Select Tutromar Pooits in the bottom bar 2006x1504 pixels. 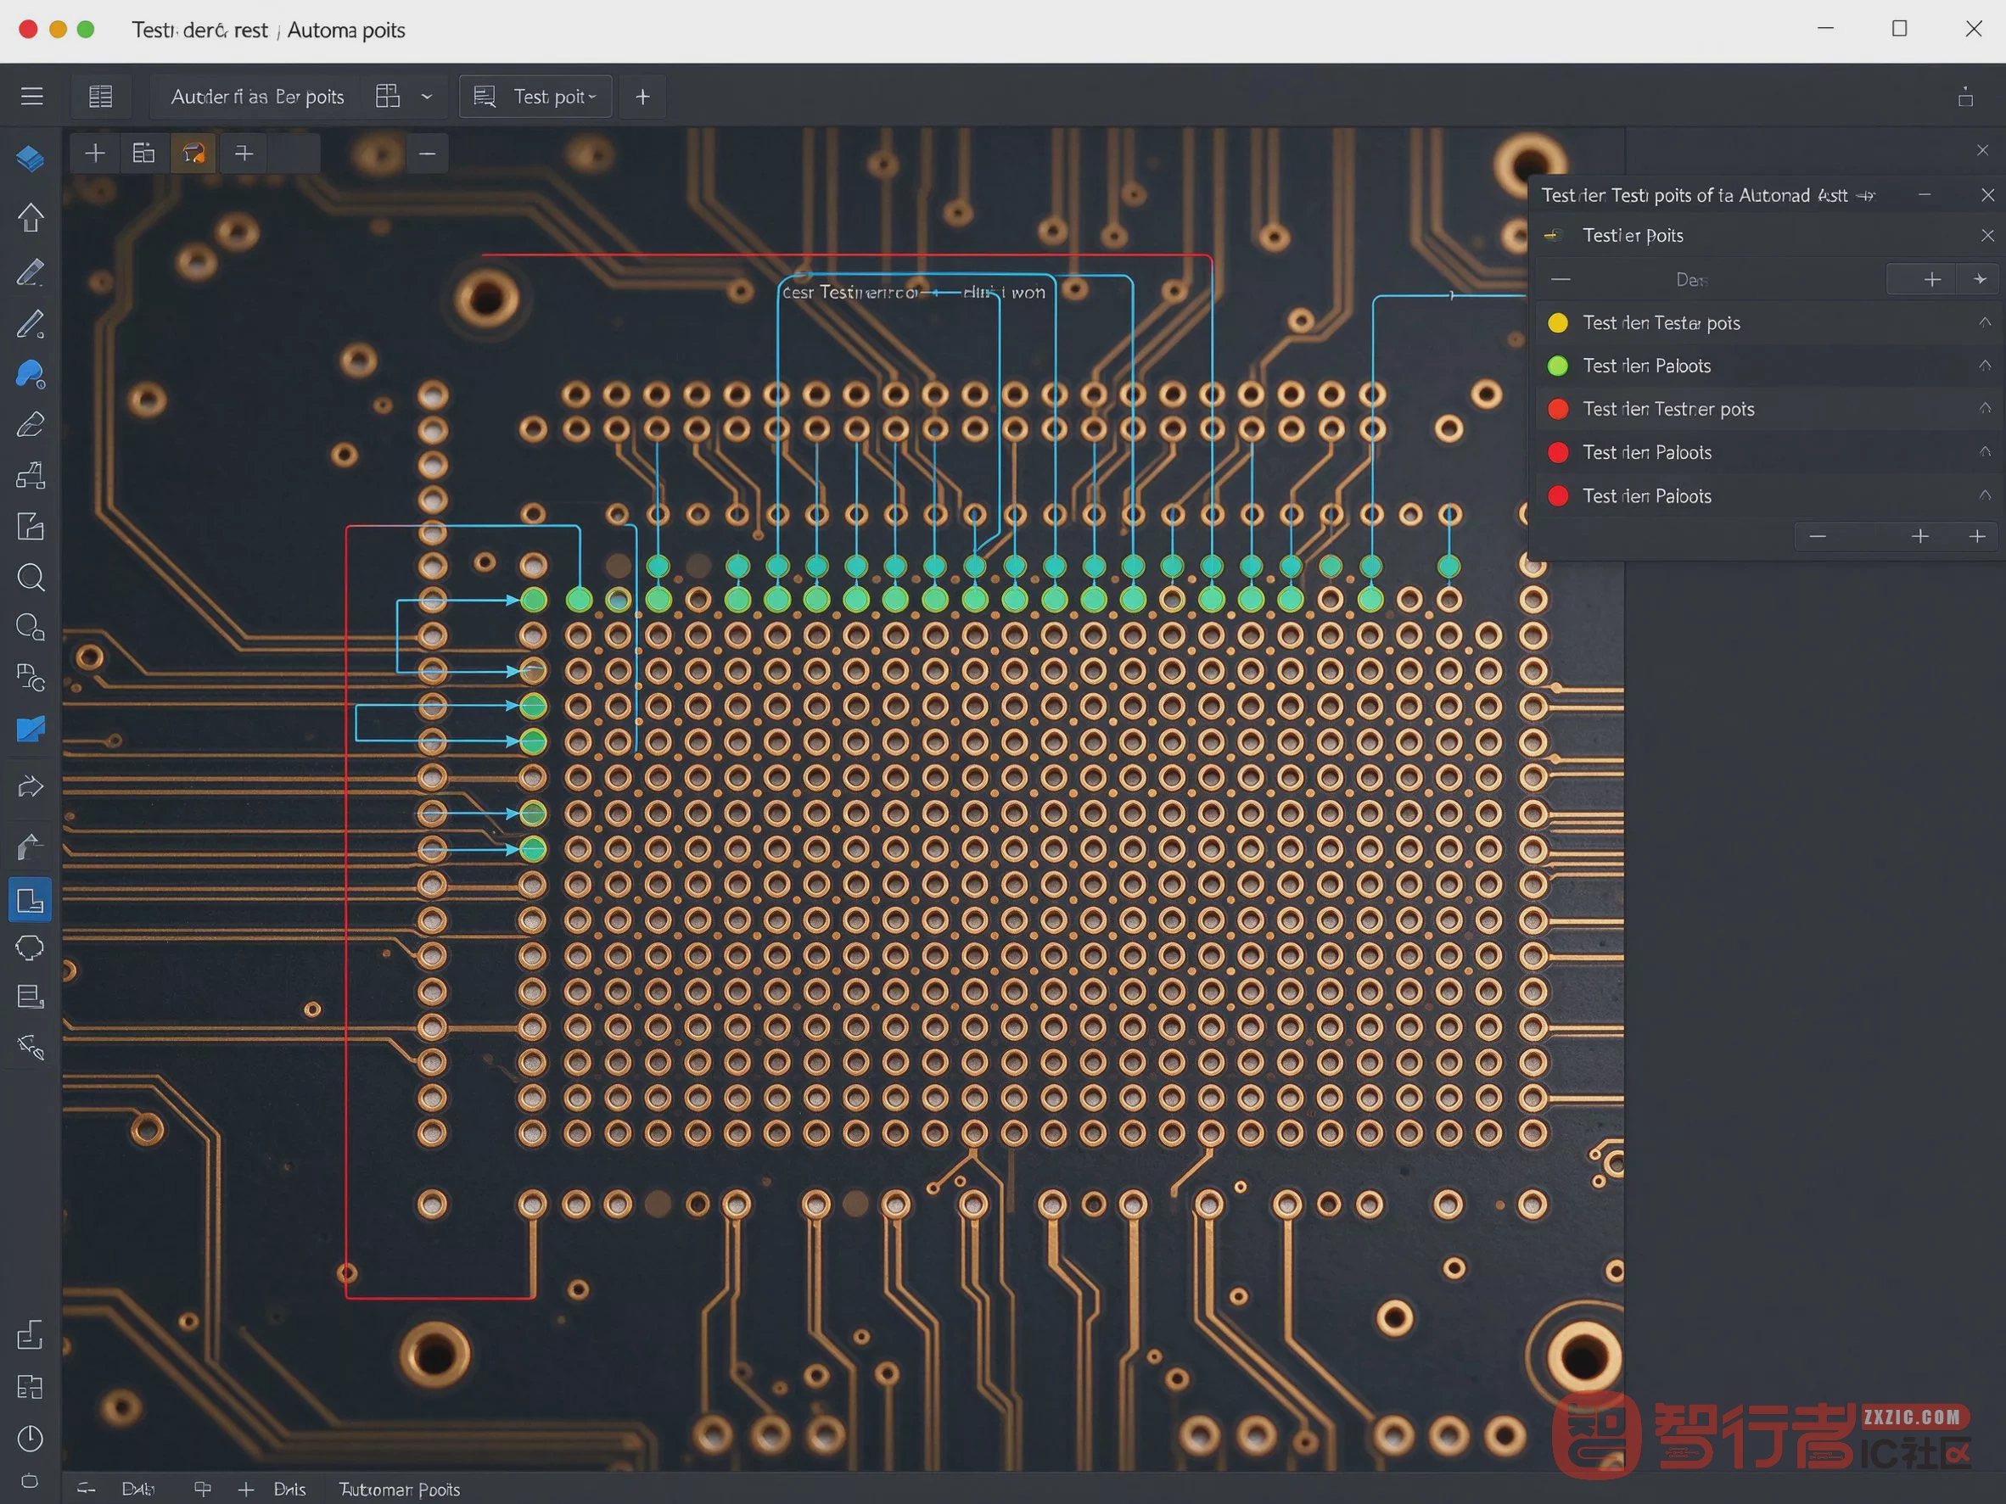pyautogui.click(x=399, y=1490)
